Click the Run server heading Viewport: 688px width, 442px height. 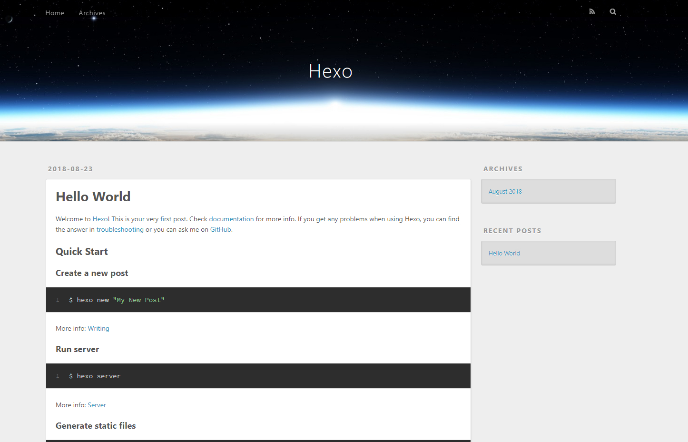click(77, 349)
